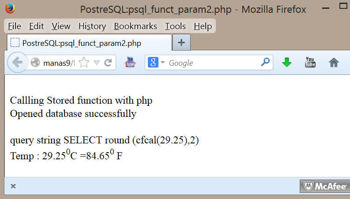This screenshot has width=350, height=199.
Task: Click the search magnifier in Google box
Action: click(x=265, y=62)
